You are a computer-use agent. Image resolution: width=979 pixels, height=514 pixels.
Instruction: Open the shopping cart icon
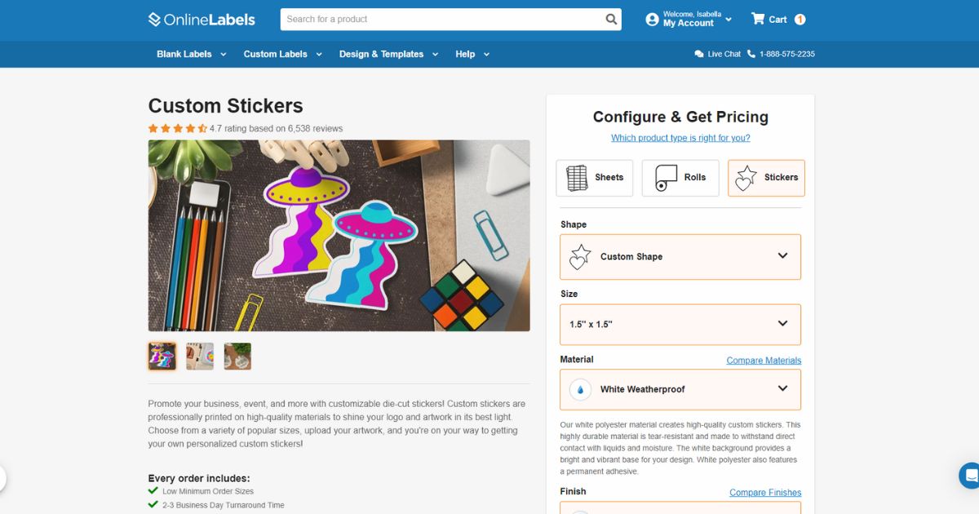[758, 19]
